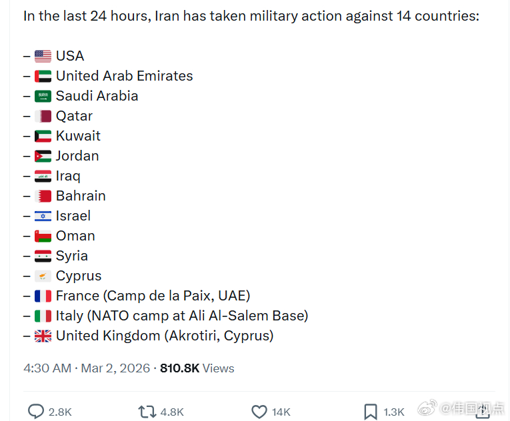The width and height of the screenshot is (510, 421).
Task: Click the 14K likes count
Action: pos(281,412)
